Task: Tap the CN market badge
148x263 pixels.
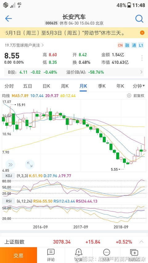Action: (x=120, y=45)
